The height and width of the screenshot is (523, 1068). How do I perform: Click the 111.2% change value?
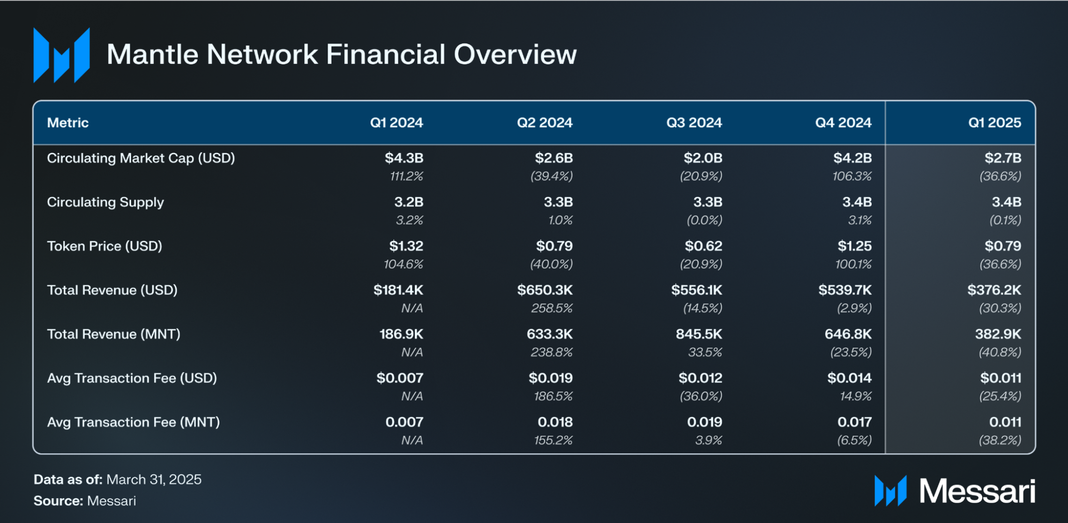(x=406, y=176)
